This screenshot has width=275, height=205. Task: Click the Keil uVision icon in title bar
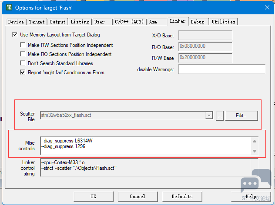(x=9, y=7)
